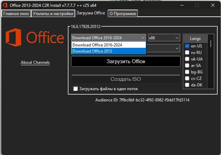Click the Office logo icon in title bar
Viewport: 221px width, 155px height.
pos(5,5)
